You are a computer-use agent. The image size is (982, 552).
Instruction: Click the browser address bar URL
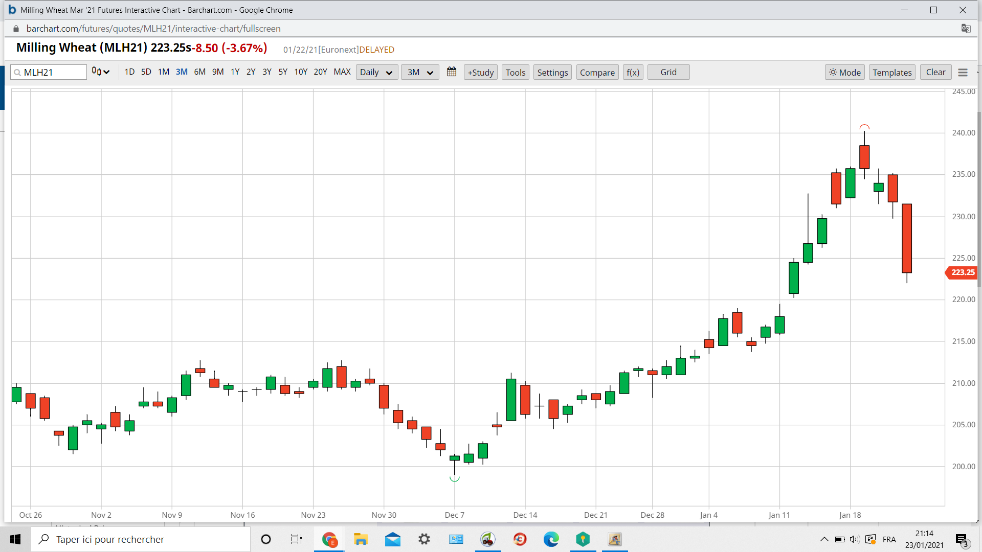click(x=153, y=29)
